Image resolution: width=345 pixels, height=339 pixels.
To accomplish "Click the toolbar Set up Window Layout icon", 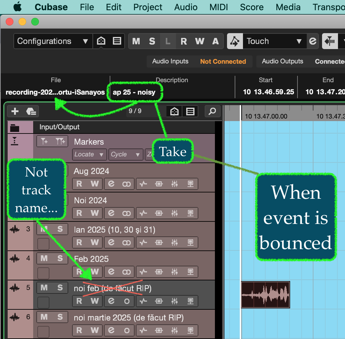I will pos(101,41).
